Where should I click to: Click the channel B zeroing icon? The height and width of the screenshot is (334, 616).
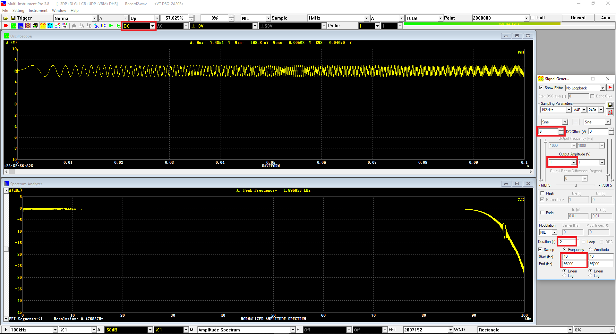[x=89, y=26]
